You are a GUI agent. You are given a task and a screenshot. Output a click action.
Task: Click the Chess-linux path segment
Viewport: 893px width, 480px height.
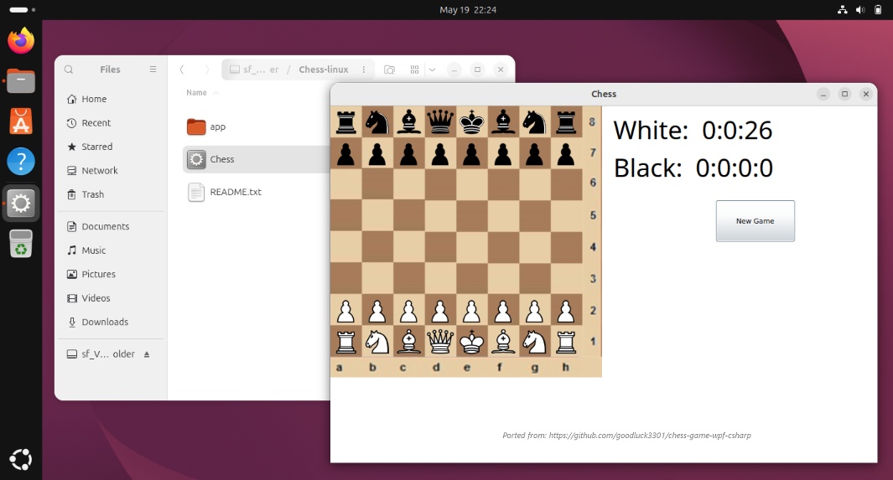click(324, 70)
